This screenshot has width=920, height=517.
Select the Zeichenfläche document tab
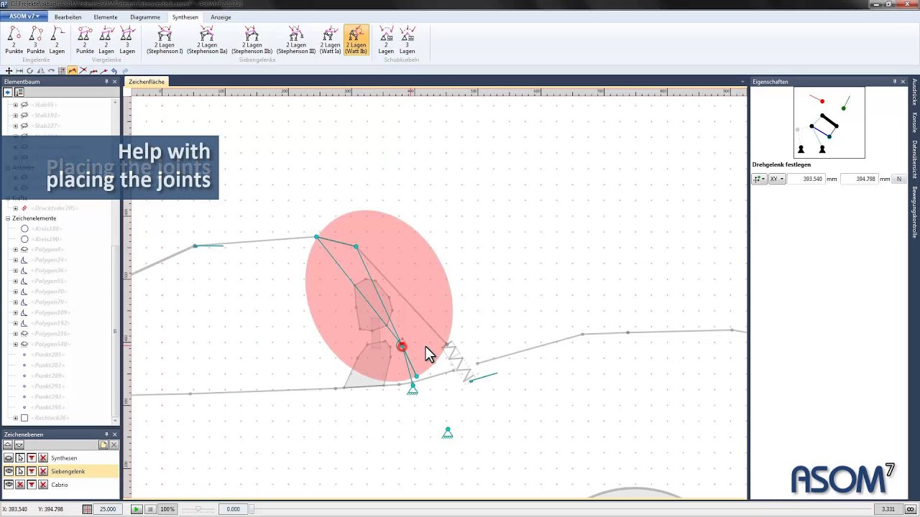point(147,82)
